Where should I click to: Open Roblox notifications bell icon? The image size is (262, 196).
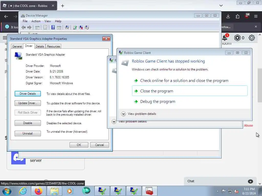coord(225,38)
